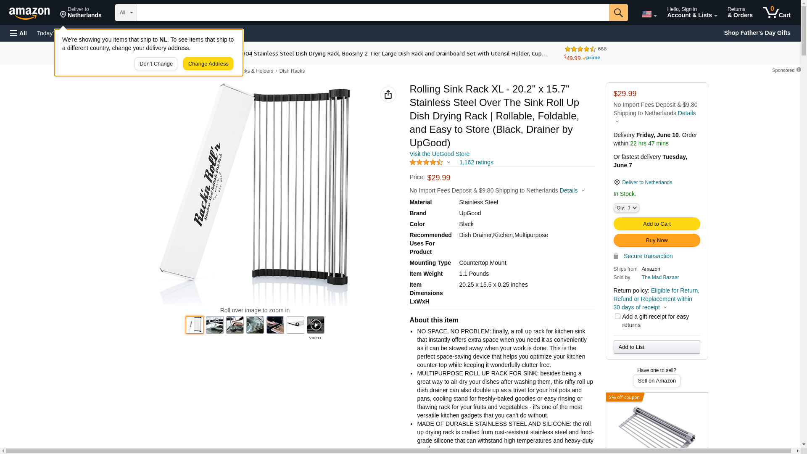The height and width of the screenshot is (454, 807).
Task: Click the search magnifier Go button
Action: (x=618, y=13)
